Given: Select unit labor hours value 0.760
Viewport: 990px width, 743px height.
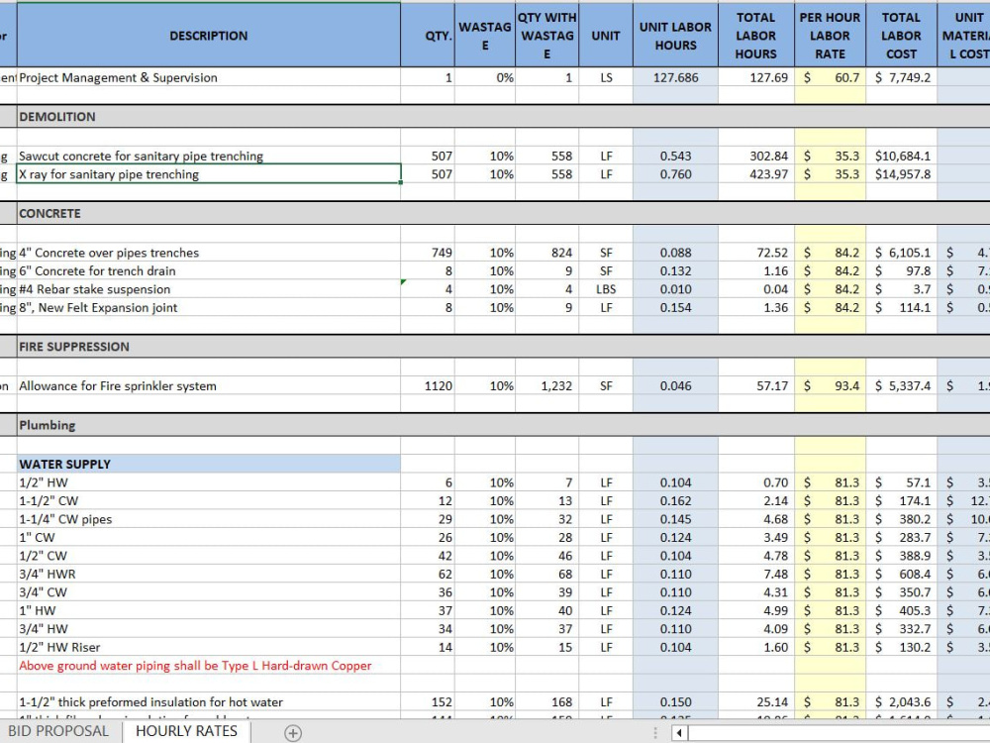Looking at the screenshot, I should tap(675, 174).
